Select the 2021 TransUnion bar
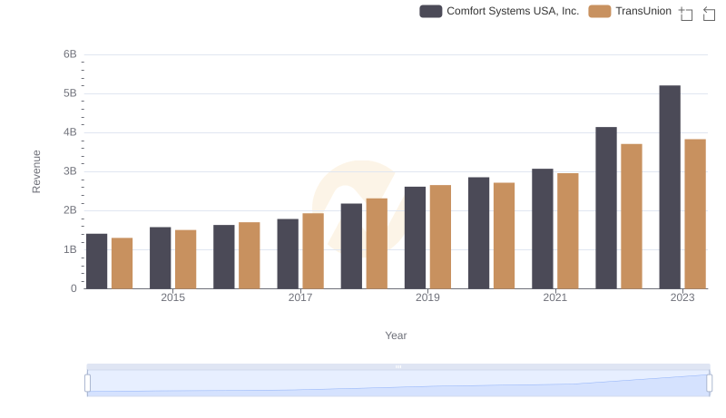 pos(568,230)
